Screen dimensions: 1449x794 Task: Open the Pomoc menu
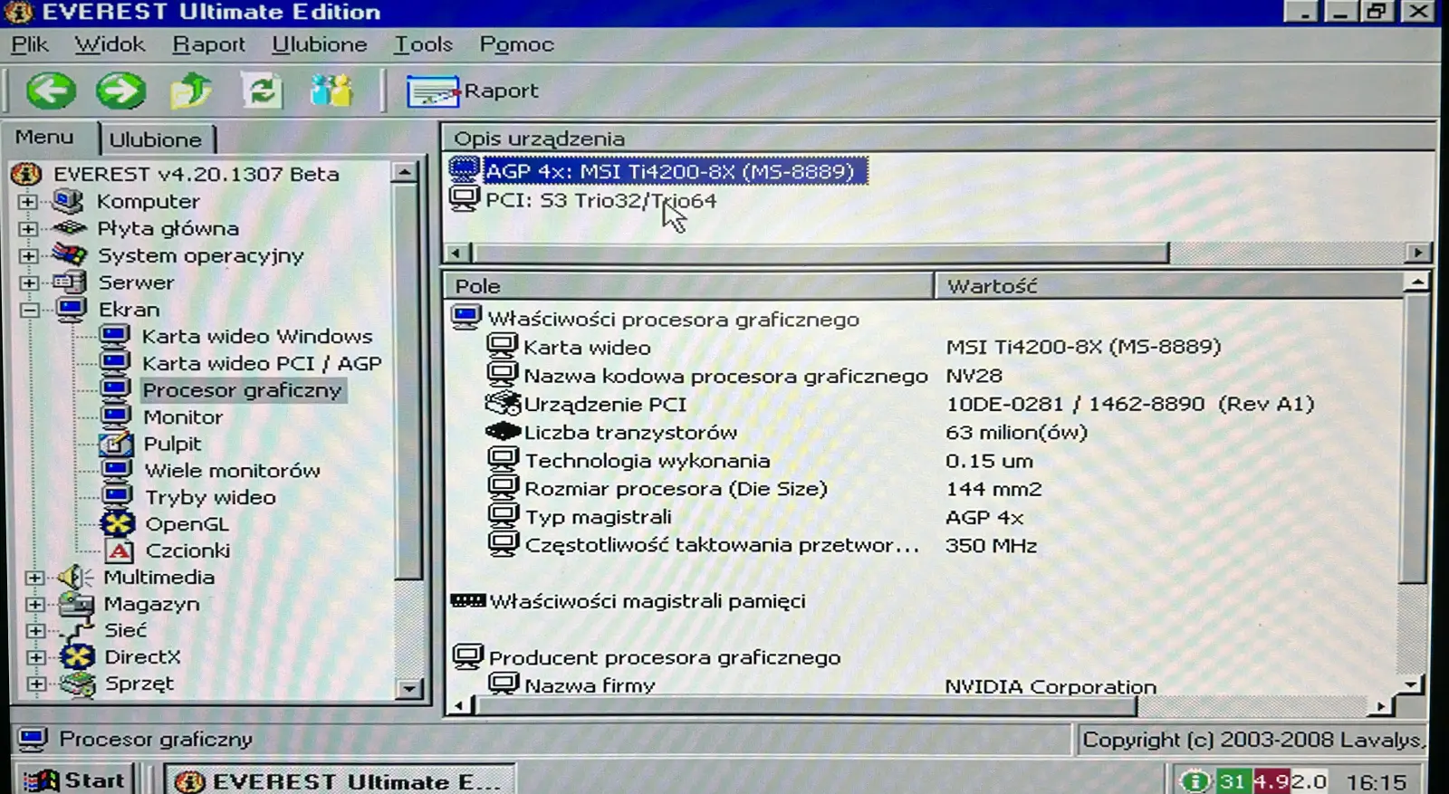point(516,44)
